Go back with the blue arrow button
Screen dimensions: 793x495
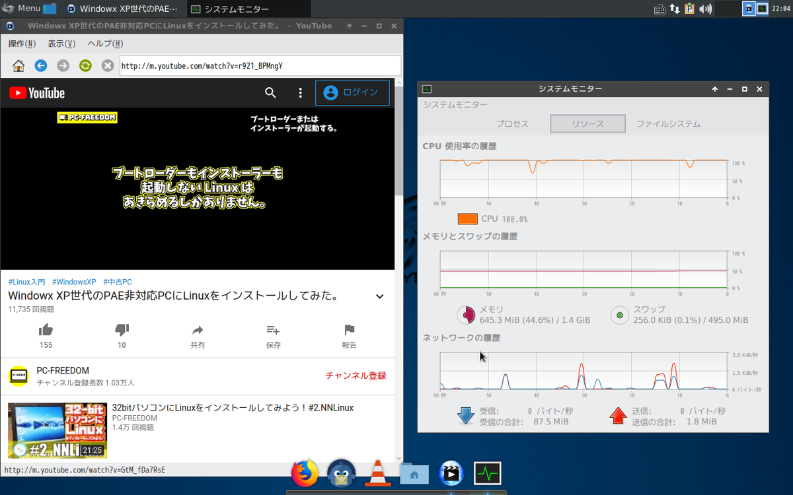[x=41, y=65]
